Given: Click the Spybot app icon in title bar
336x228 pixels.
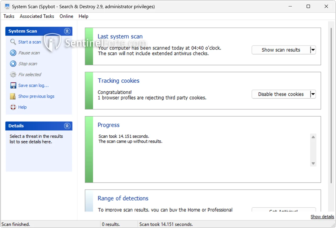Looking at the screenshot, I should [7, 6].
